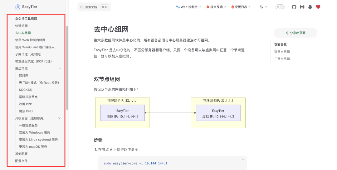This screenshot has width=337, height=170.
Task: Click the gear icon beside Web 控制台
Action: pyautogui.click(x=178, y=7)
